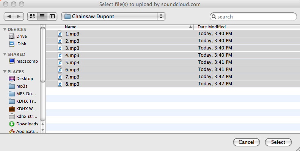The image size is (300, 151).
Task: Switch to list view
Action: coord(42,17)
